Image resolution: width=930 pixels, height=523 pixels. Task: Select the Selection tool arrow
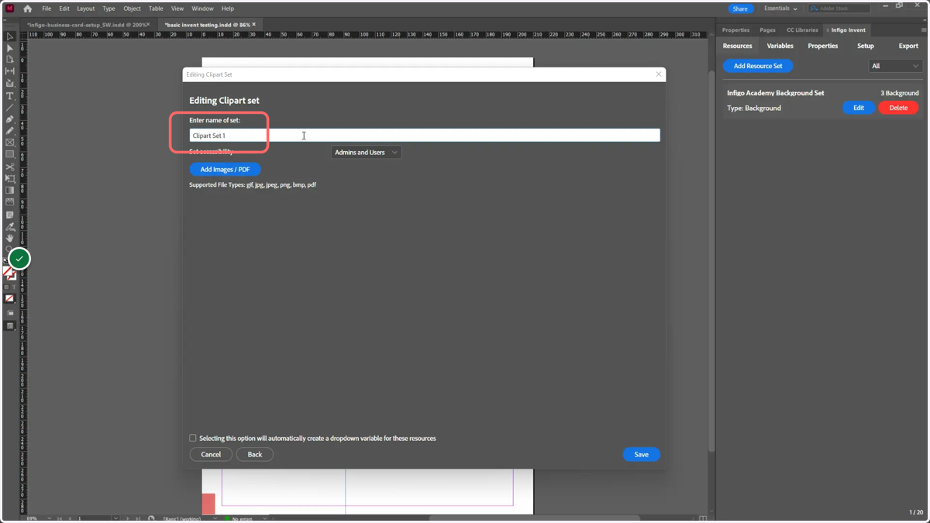click(x=10, y=36)
